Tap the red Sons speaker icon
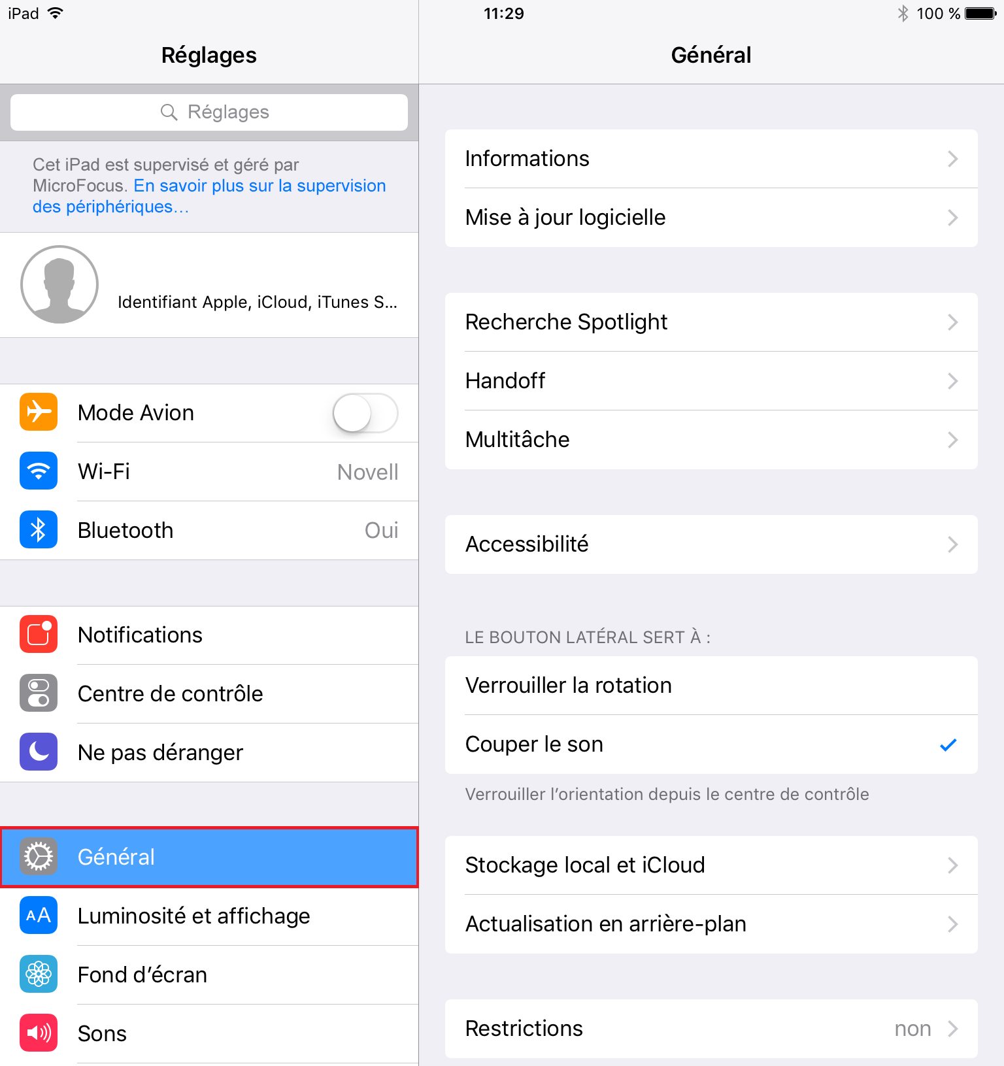Screen dimensions: 1004x1066 [x=39, y=1033]
